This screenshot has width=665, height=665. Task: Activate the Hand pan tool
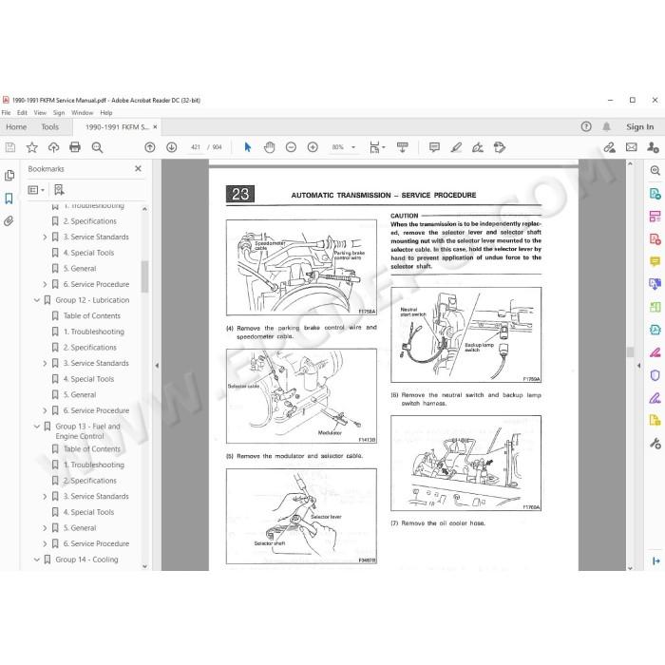coord(269,147)
